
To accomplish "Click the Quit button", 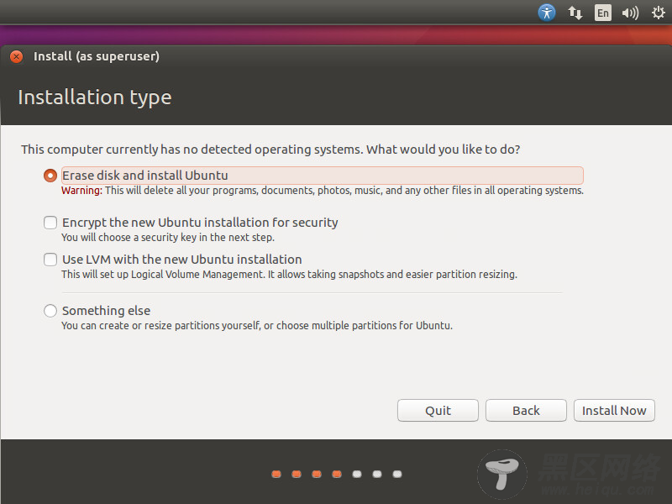I will click(x=438, y=411).
